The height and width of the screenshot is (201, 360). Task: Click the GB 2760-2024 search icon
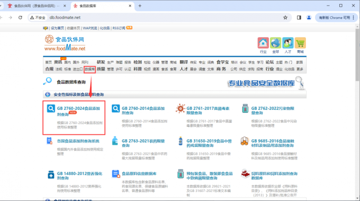pyautogui.click(x=51, y=108)
